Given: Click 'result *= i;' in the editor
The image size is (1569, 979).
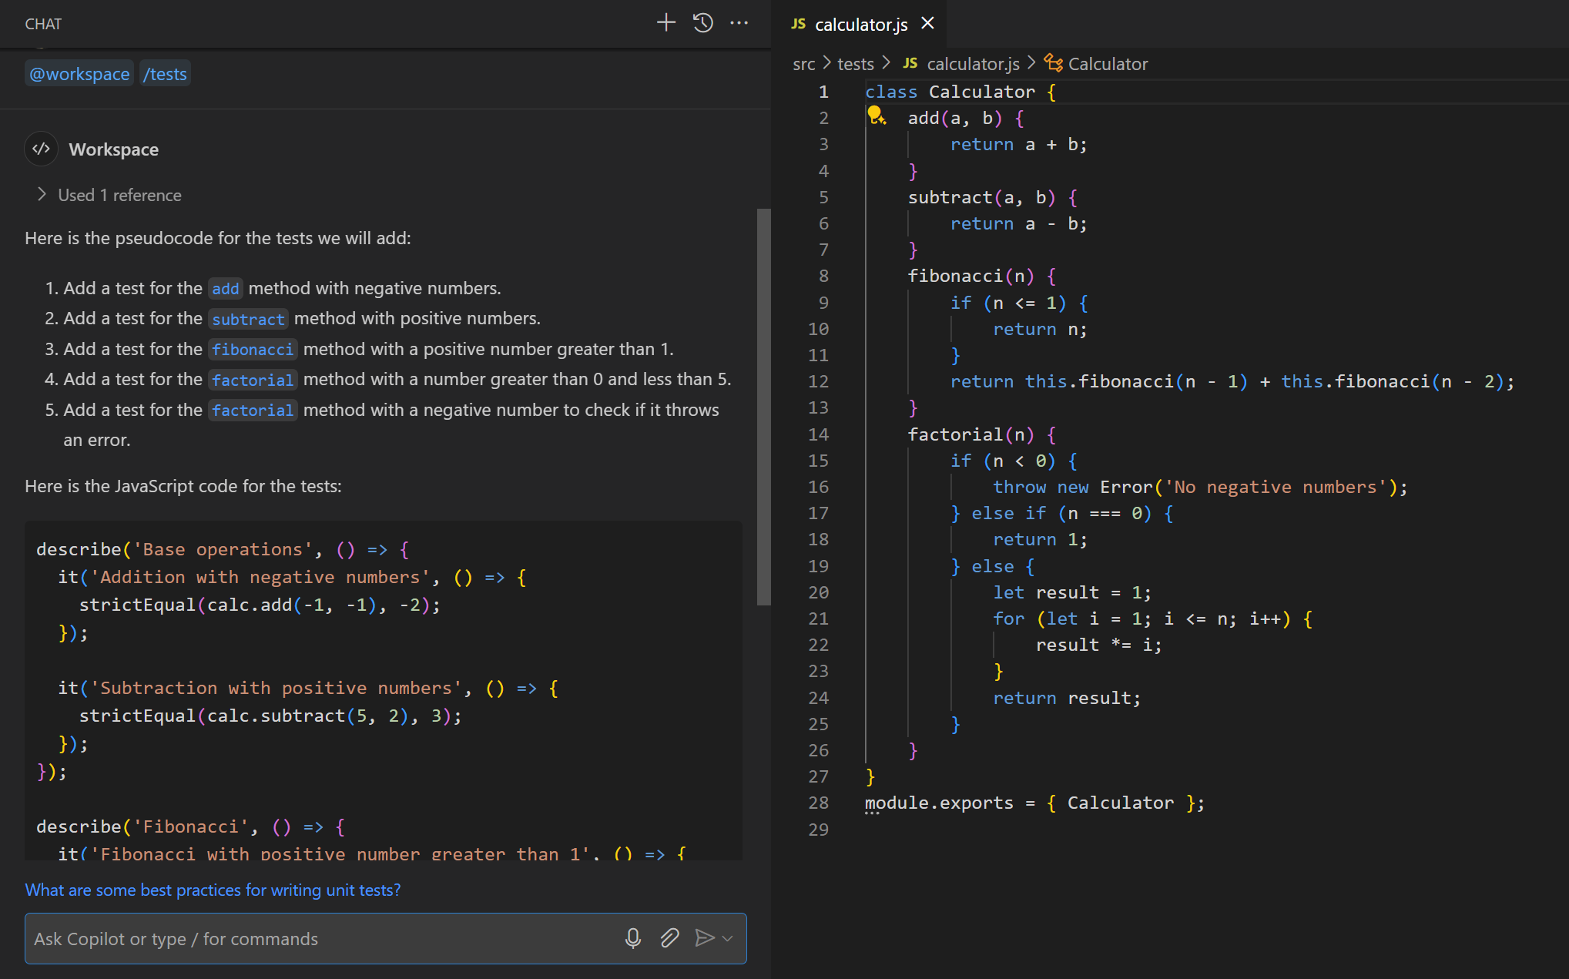Looking at the screenshot, I should click(1098, 645).
